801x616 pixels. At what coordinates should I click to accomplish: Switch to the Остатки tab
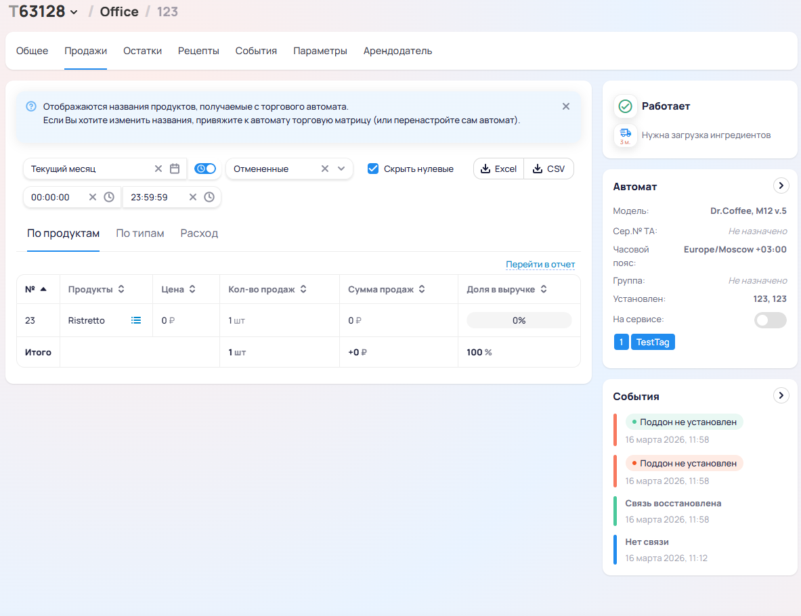tap(142, 51)
